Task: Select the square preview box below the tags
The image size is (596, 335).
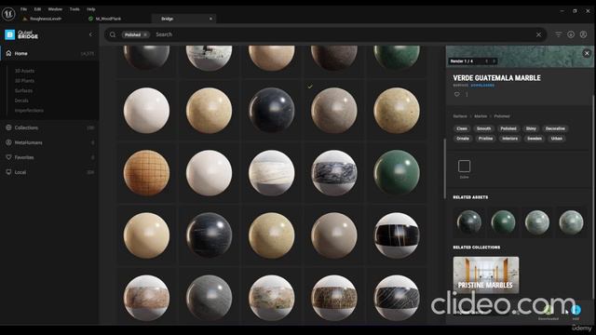Action: (x=464, y=167)
